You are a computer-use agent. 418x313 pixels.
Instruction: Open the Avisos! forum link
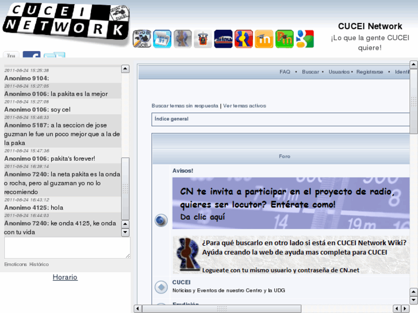183,171
